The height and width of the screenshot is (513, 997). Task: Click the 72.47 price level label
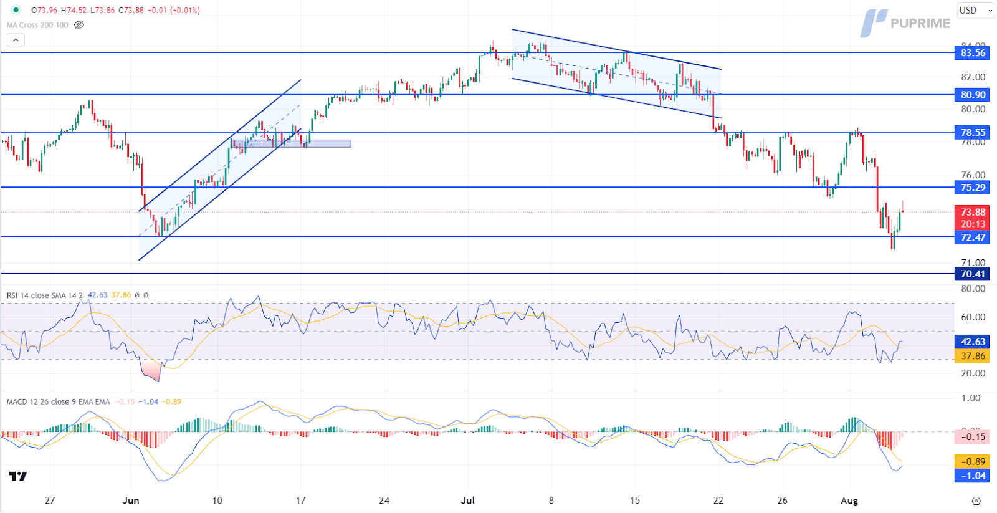972,237
